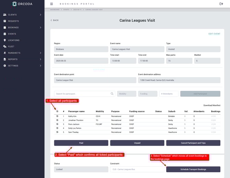The width and height of the screenshot is (230, 178).
Task: Click the Settings gear icon
Action: [x=5, y=66]
